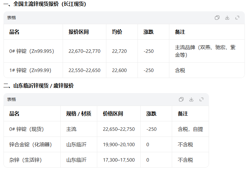Copy the 长江现货 zinc price table

point(217,18)
